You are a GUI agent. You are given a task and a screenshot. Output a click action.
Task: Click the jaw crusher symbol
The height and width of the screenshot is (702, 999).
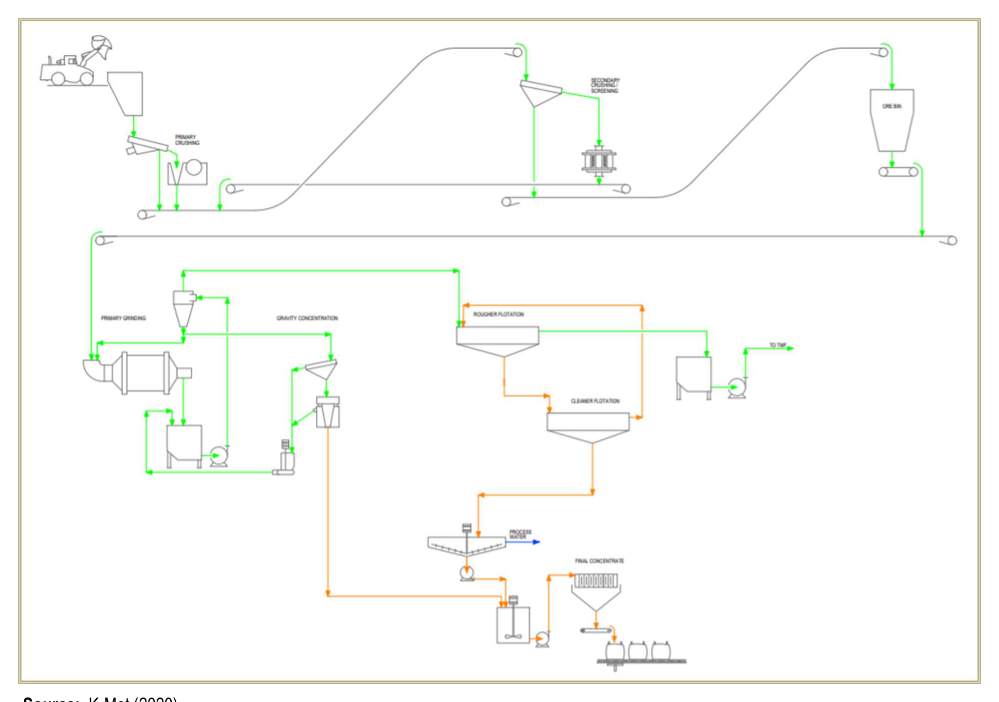187,172
